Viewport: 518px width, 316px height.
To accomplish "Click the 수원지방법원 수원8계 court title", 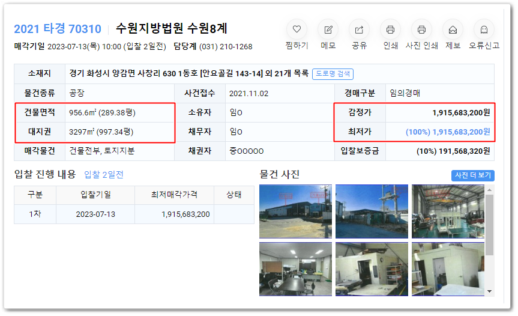I will [172, 28].
